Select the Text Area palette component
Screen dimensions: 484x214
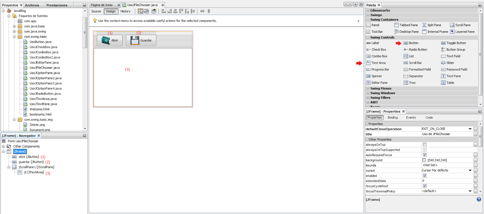(376, 63)
